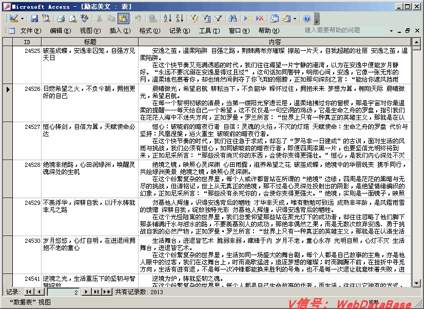Click the record number field showing 2

[63, 292]
